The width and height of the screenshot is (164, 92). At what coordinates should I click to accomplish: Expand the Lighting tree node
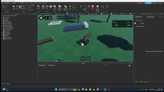tap(2, 20)
